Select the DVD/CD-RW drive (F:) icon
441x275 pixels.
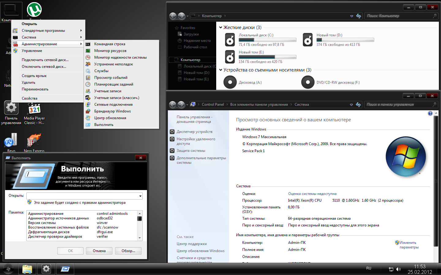coord(308,82)
